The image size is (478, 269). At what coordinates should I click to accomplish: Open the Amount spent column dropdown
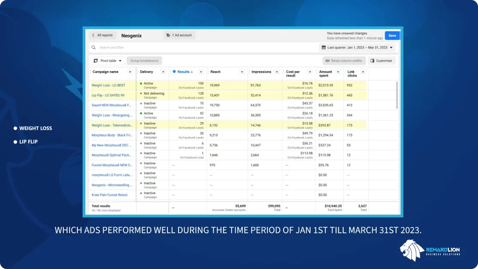pos(338,72)
